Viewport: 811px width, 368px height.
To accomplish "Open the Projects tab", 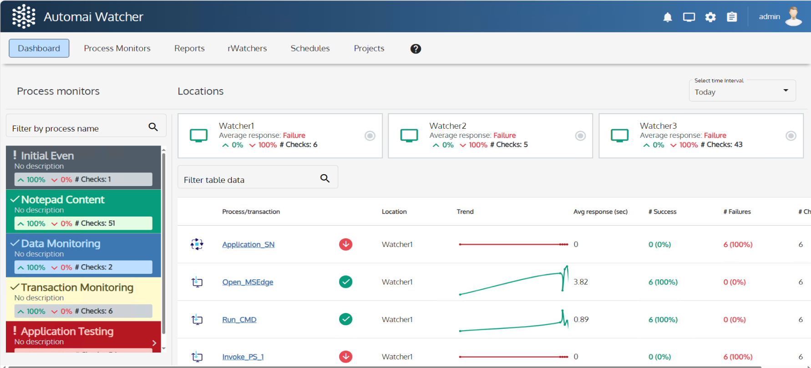I will pyautogui.click(x=369, y=48).
